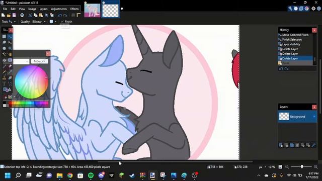Select the Move Selected Pixels tool
Viewport: 322px width, 181px height.
pos(10,37)
